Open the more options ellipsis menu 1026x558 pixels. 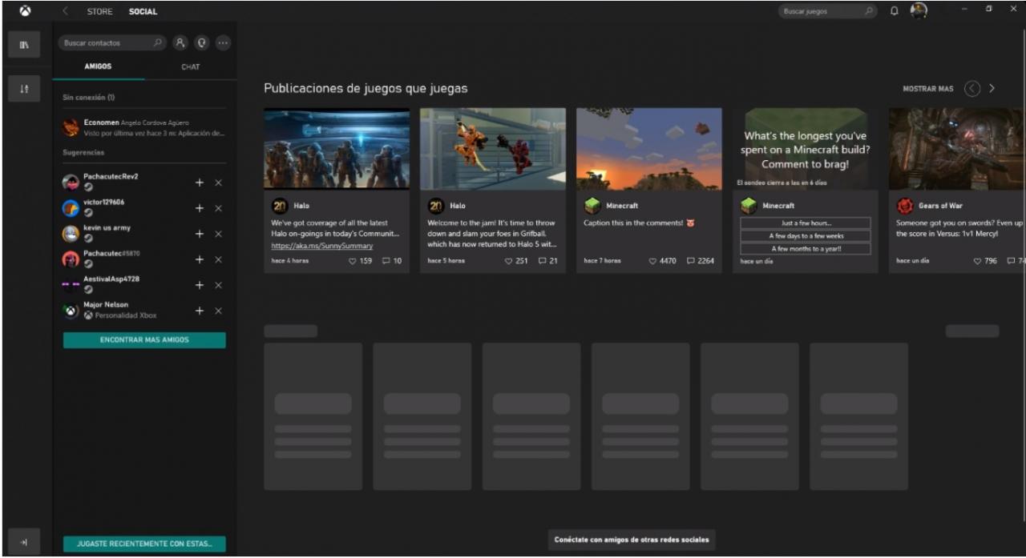(223, 43)
